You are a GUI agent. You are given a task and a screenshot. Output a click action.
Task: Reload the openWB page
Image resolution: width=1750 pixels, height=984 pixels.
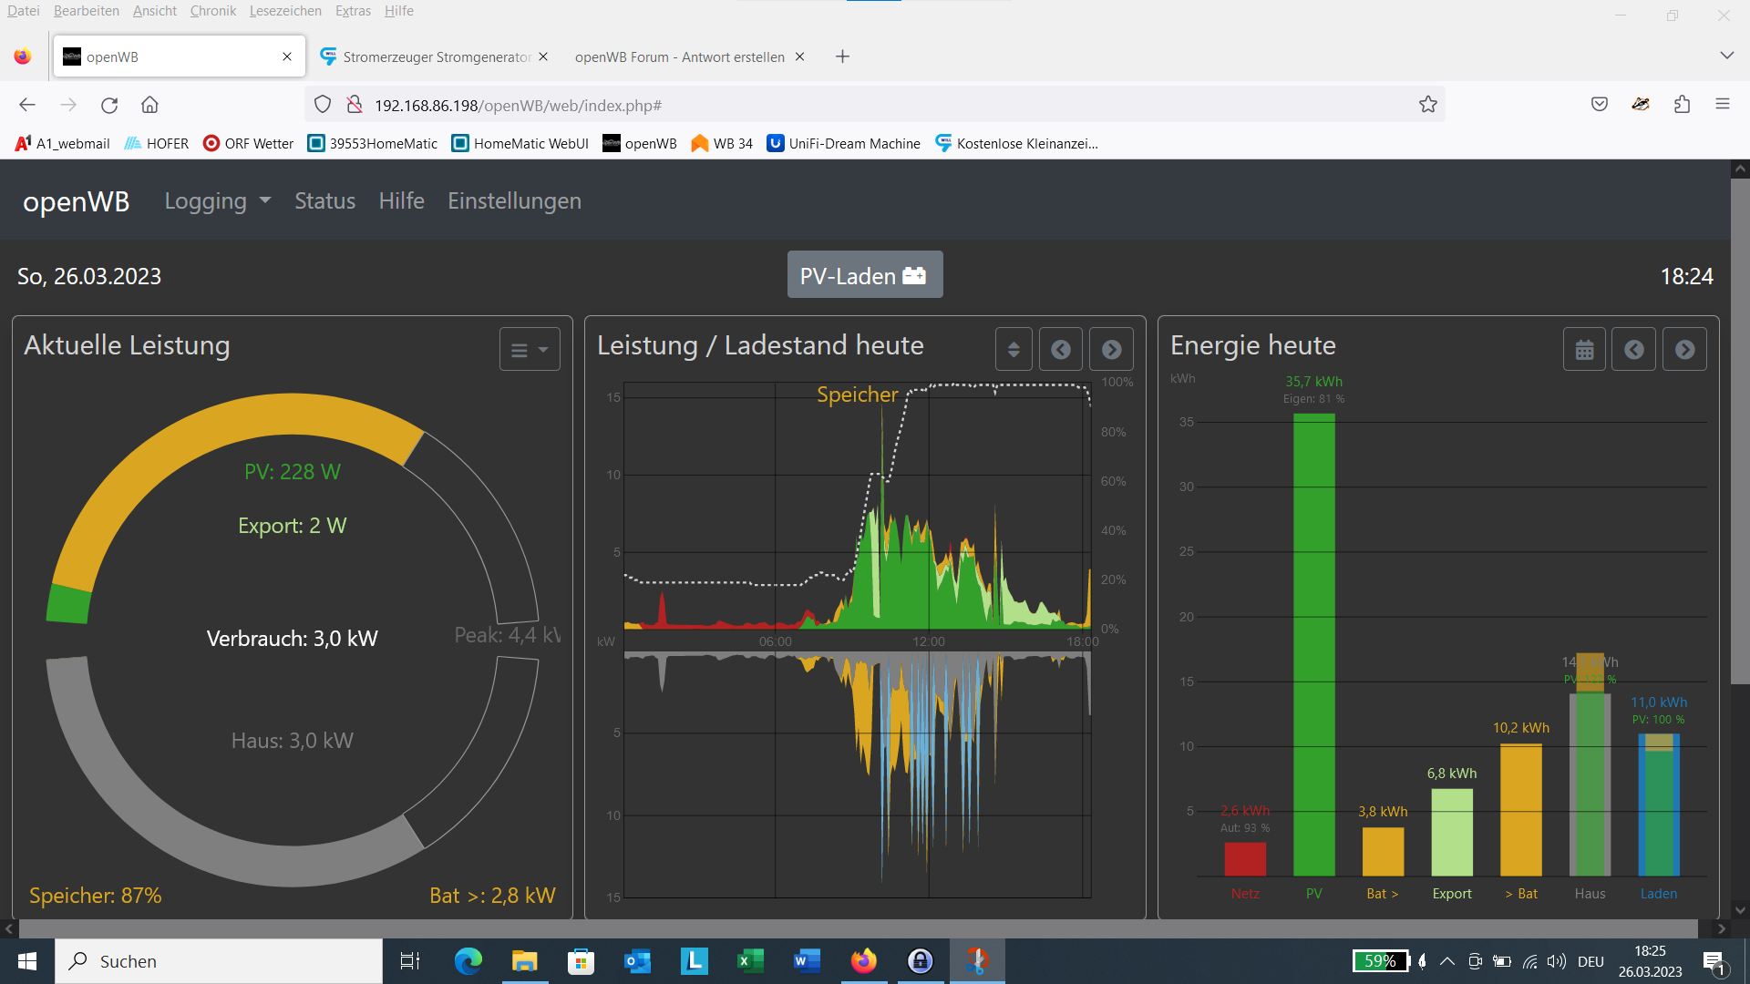coord(109,105)
